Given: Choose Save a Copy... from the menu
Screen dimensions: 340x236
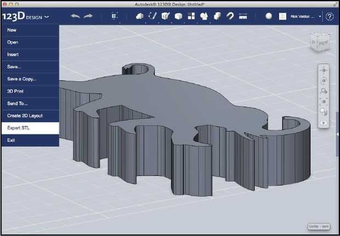Looking at the screenshot, I should pos(30,79).
